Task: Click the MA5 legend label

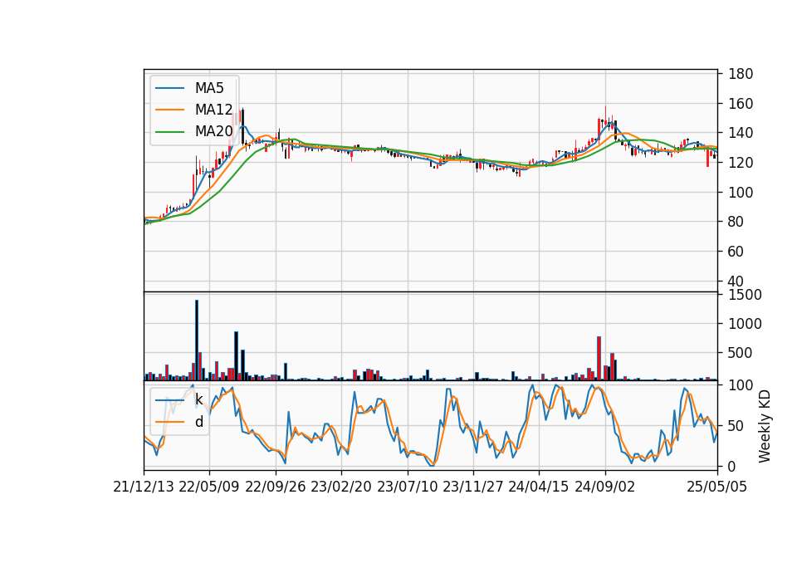Action: [209, 88]
